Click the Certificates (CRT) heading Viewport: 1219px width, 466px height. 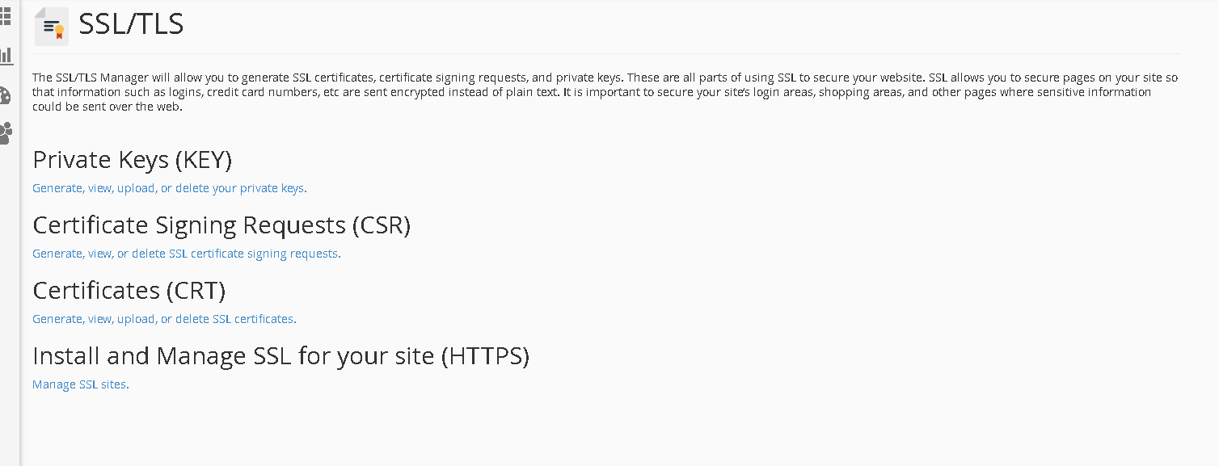point(129,291)
